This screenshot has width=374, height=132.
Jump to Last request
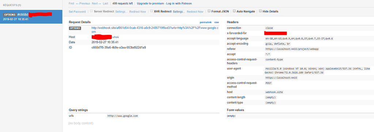pos(106,4)
